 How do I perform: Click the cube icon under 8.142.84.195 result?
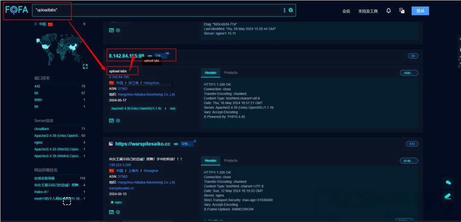118,121
